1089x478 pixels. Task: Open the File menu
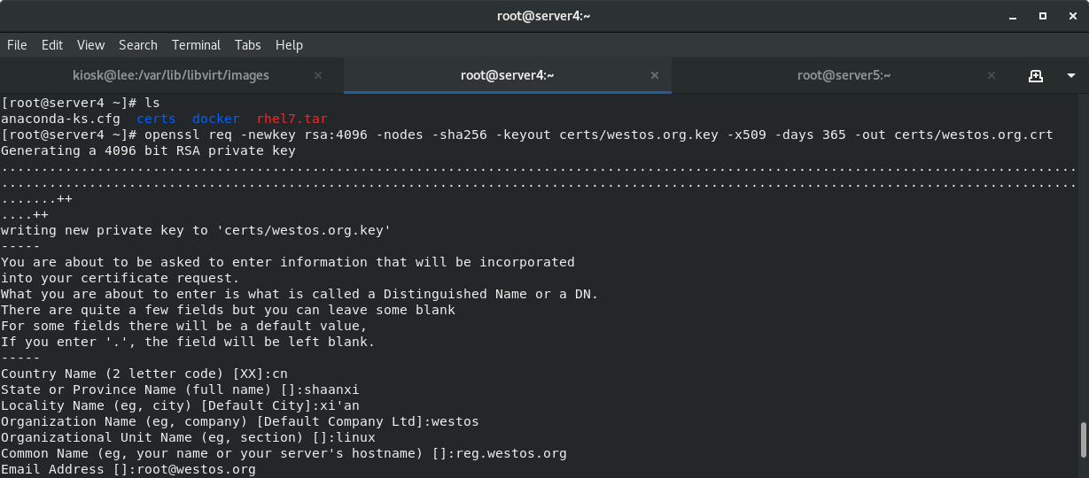click(x=17, y=45)
